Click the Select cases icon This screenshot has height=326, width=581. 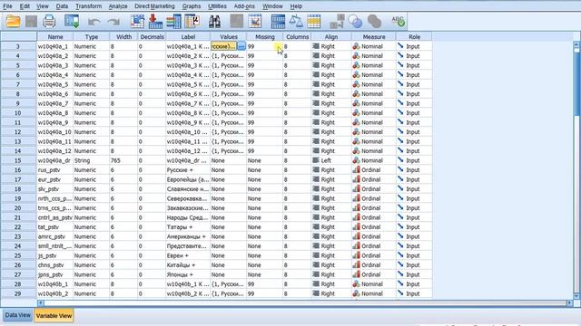click(313, 22)
